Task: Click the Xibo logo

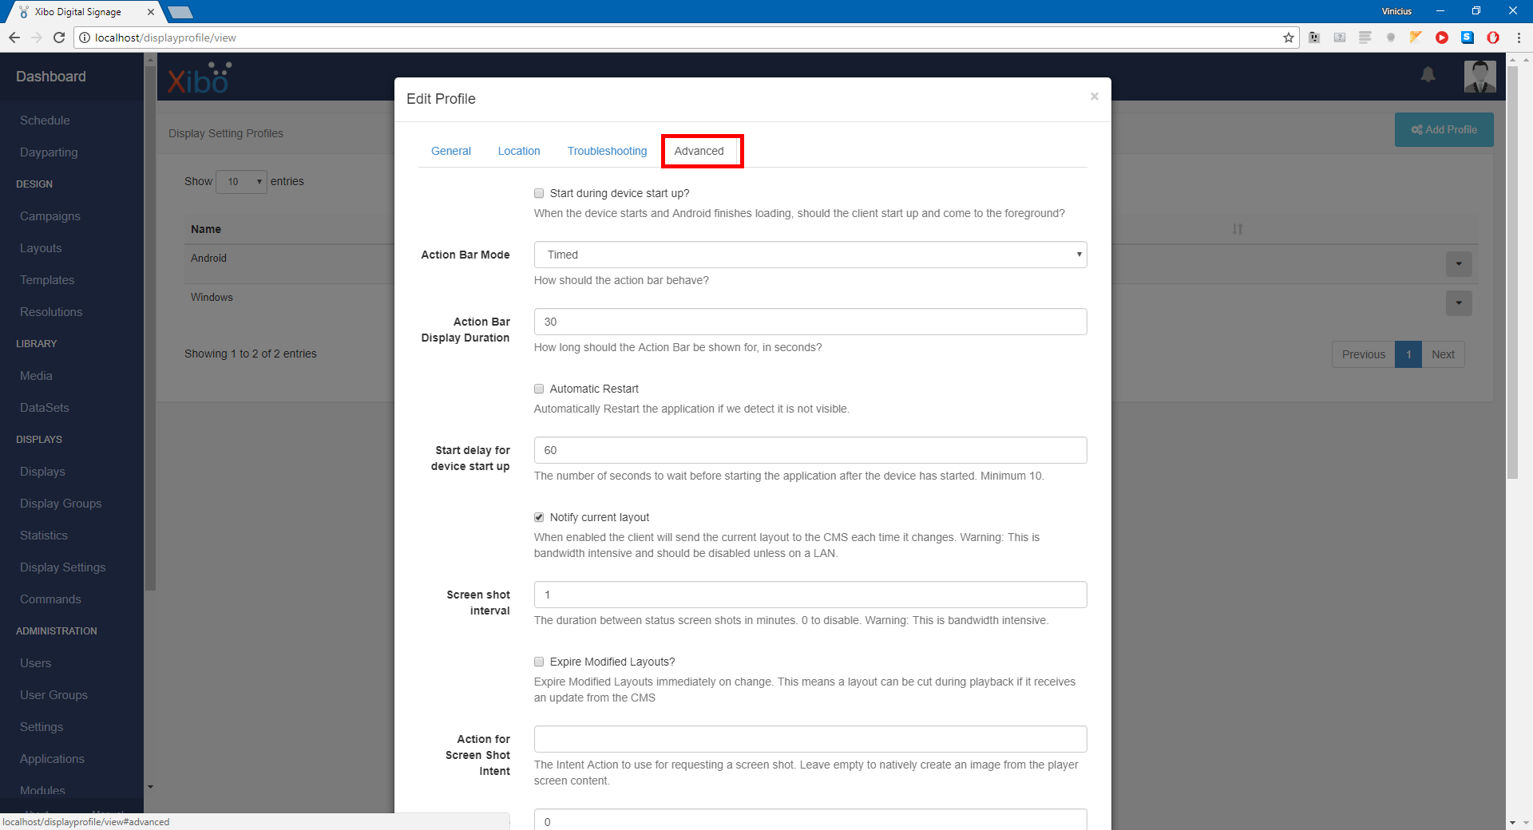Action: pyautogui.click(x=200, y=77)
